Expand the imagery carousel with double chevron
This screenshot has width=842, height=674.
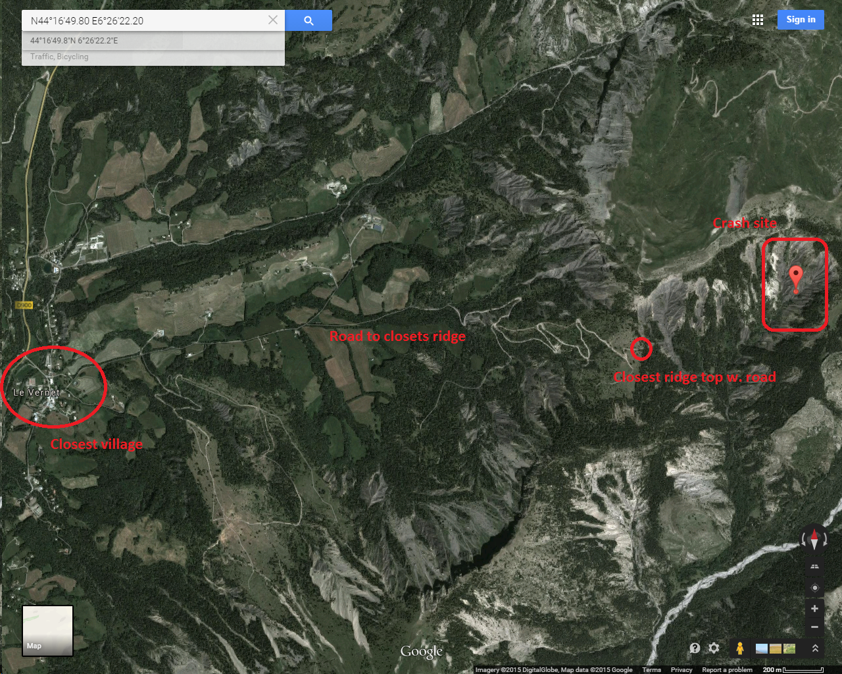[x=815, y=648]
